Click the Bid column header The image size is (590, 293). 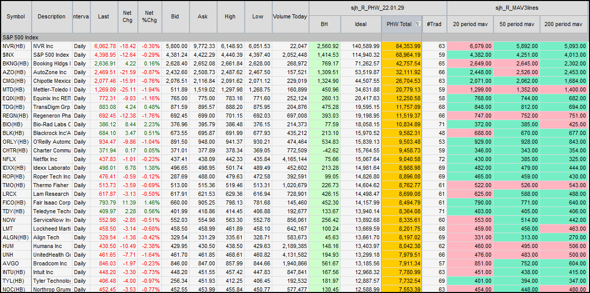coord(175,16)
